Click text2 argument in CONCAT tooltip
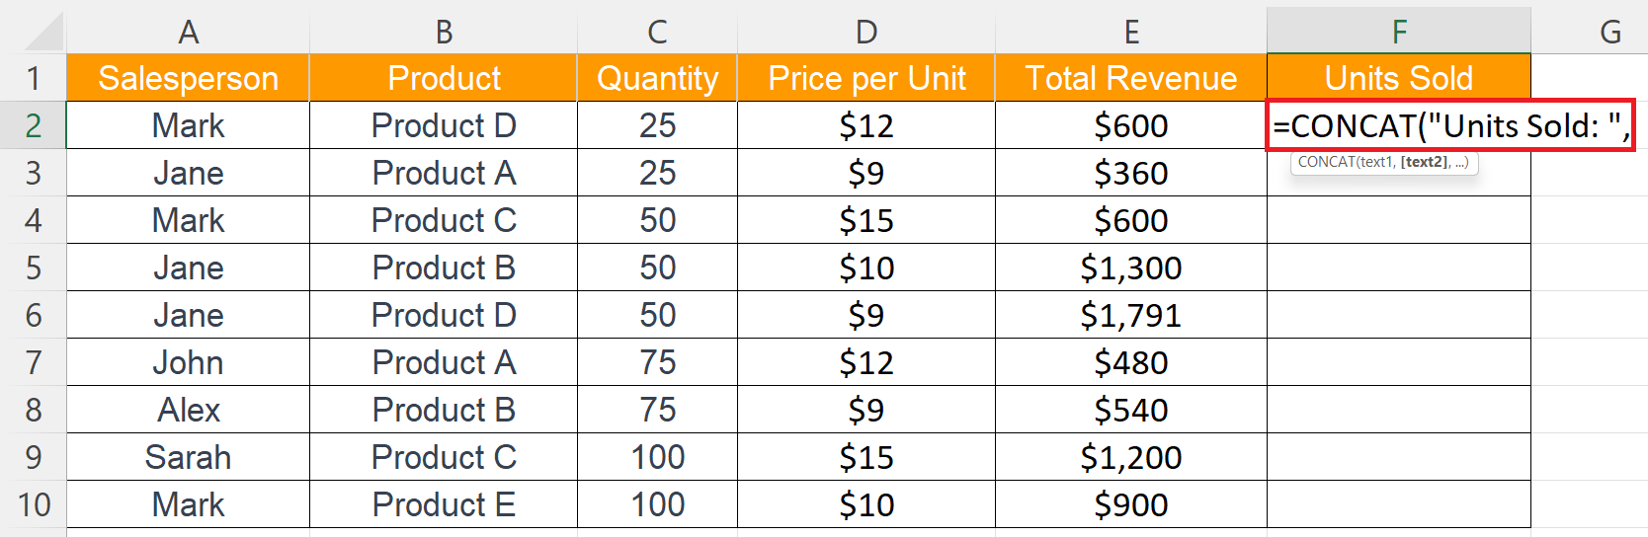Viewport: 1648px width, 537px height. (1424, 162)
